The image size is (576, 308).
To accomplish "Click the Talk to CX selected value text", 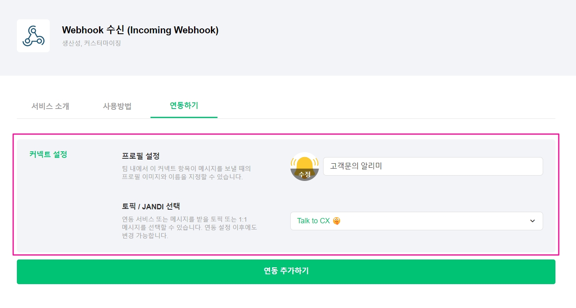I will (313, 221).
